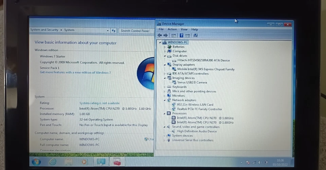Viewport: 326px width, 170px height.
Task: Click the Network adapters category icon
Action: [169, 100]
